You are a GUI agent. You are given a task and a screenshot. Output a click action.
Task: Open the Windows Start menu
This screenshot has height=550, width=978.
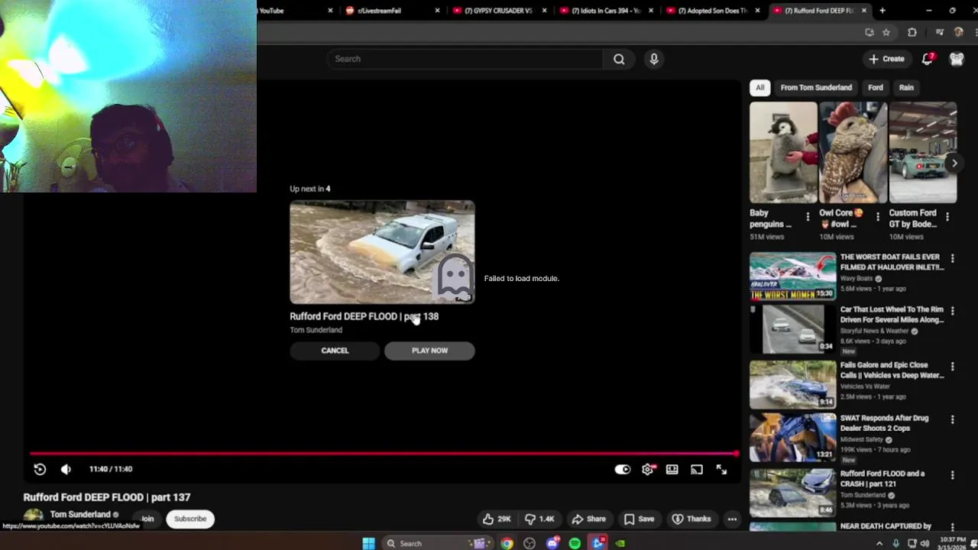(368, 543)
